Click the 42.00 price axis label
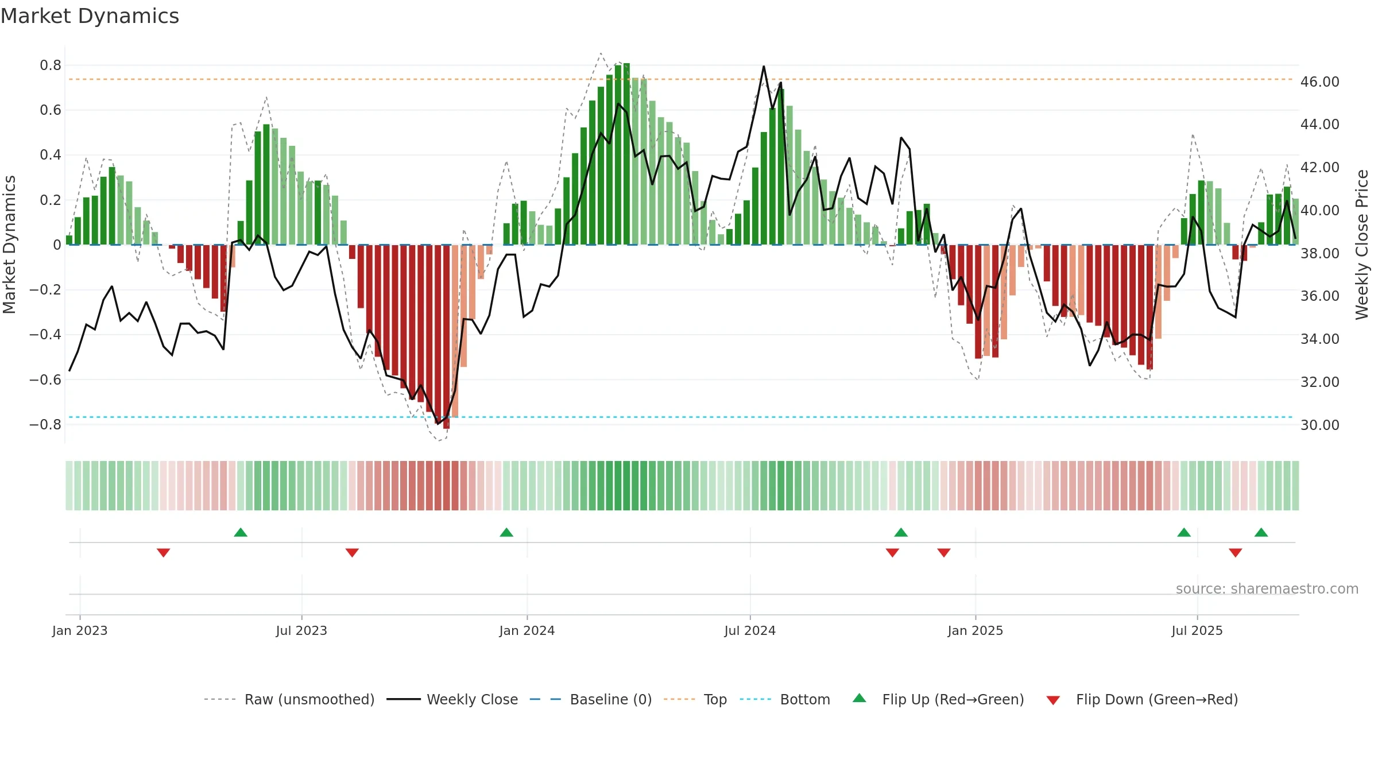The height and width of the screenshot is (775, 1378). pos(1320,168)
